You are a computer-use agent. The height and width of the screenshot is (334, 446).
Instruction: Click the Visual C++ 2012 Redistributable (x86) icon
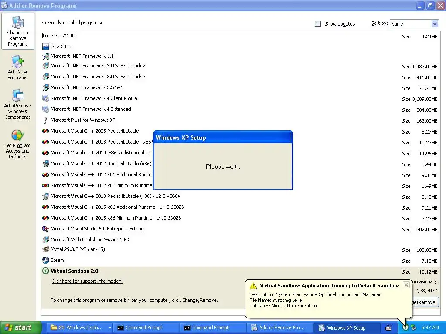(45, 164)
